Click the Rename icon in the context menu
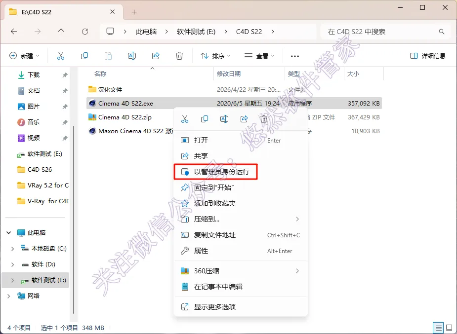The image size is (457, 334). click(x=224, y=119)
